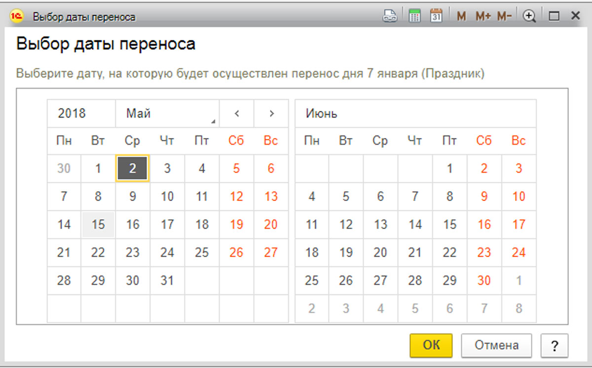Select May 1 in the calendar
This screenshot has height=368, width=592.
(x=98, y=168)
